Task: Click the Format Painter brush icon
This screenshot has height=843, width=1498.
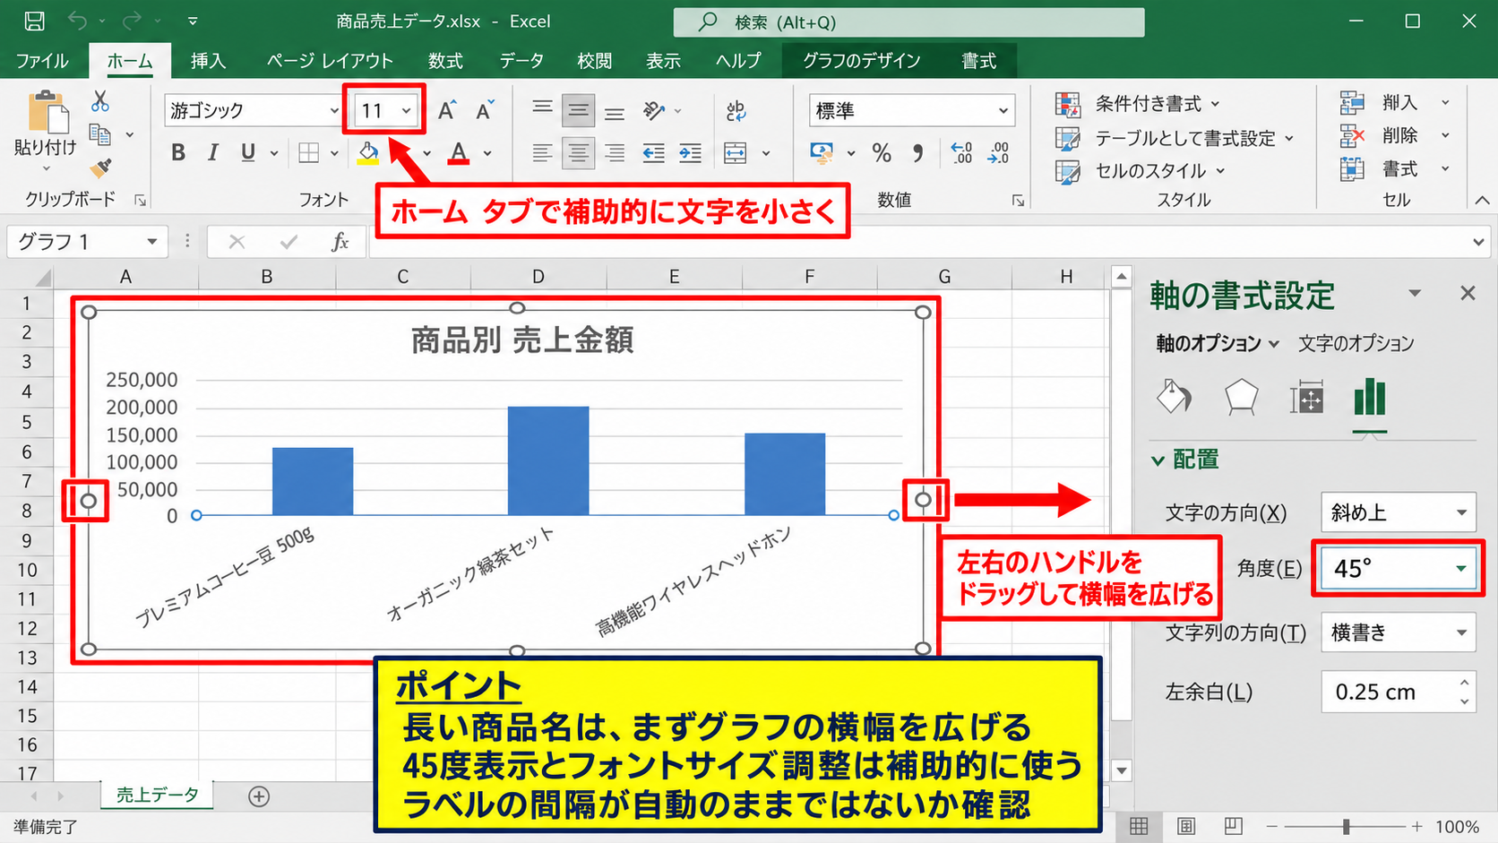Action: pyautogui.click(x=100, y=168)
